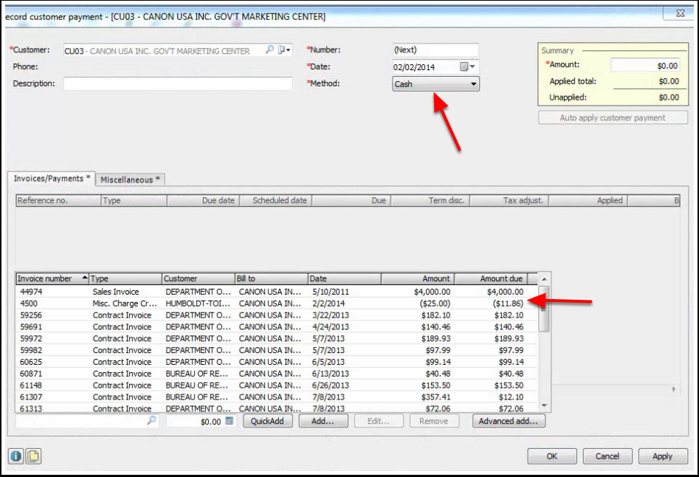Click the 5/10/2011 date cell
The image size is (699, 477).
(x=331, y=292)
